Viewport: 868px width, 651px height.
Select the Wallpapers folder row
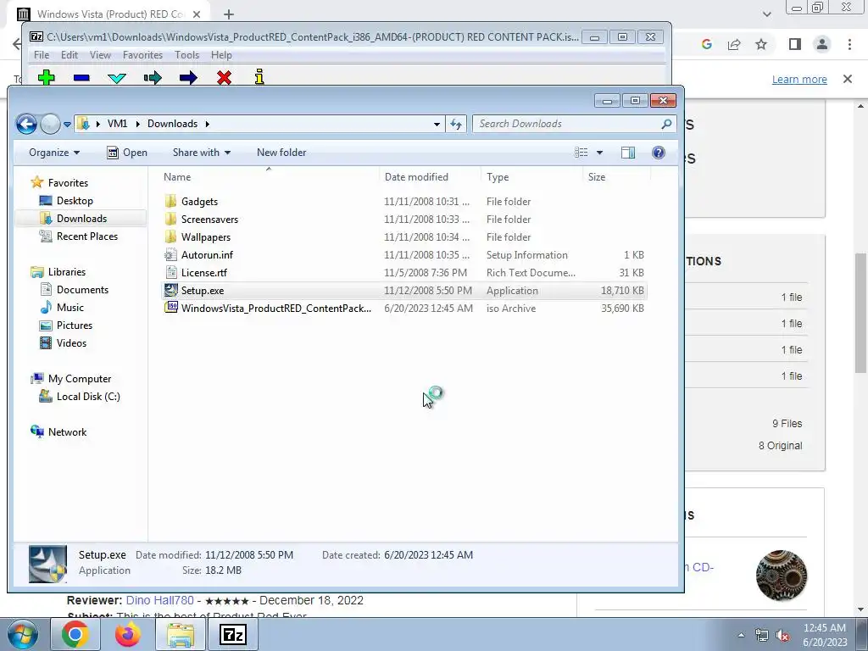404,237
